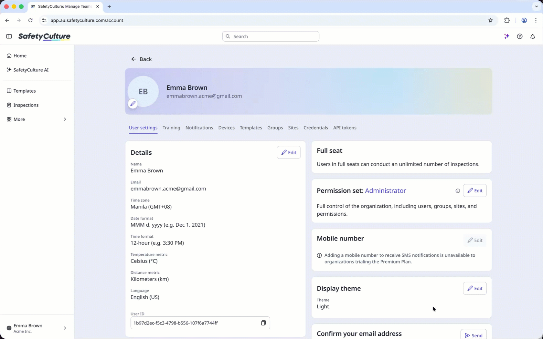Click the EB avatar circle

pos(143,91)
